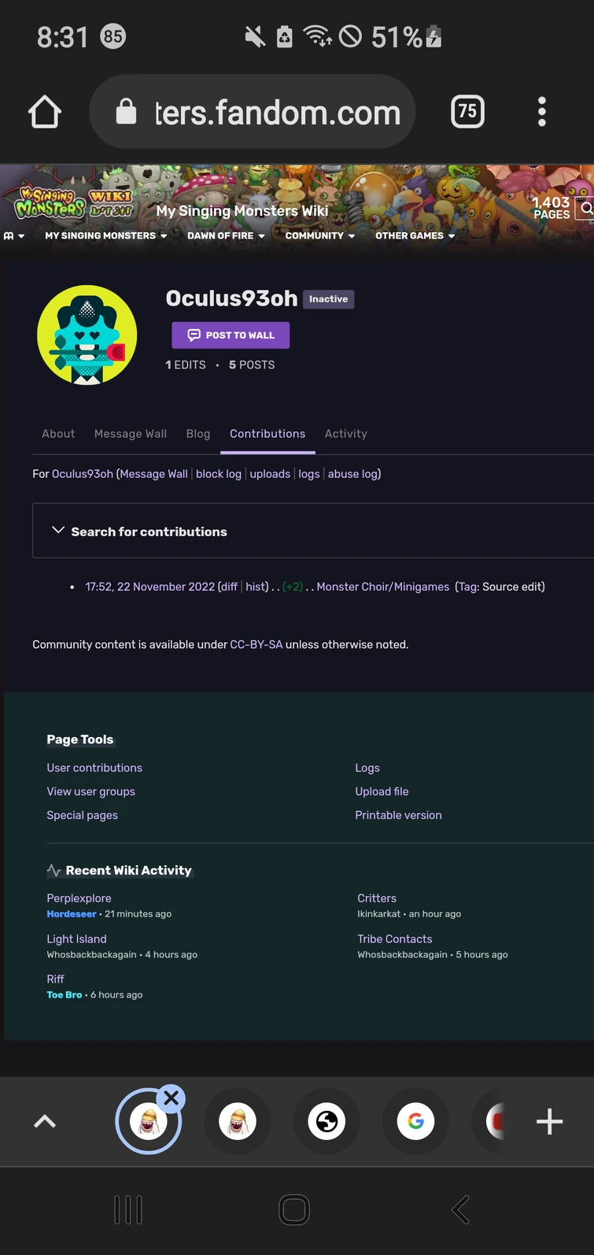Click the Post to Wall button
594x1255 pixels.
click(x=231, y=335)
